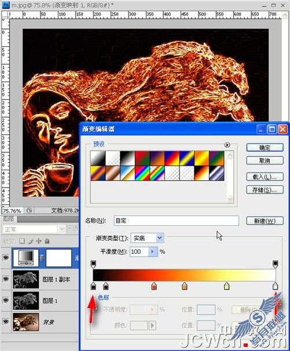
Task: Select the white end color stop
Action: 275,286
